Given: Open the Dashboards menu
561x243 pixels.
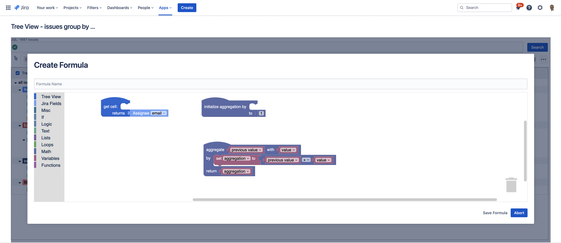Looking at the screenshot, I should pyautogui.click(x=119, y=8).
